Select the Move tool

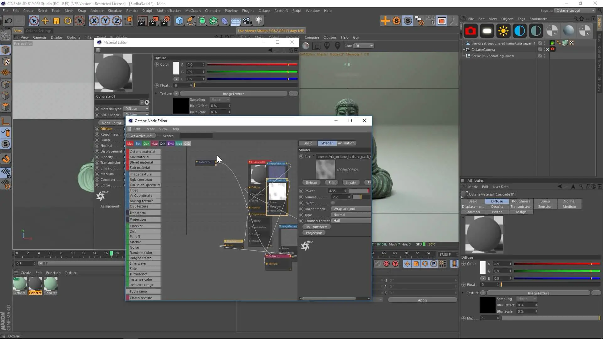click(45, 21)
